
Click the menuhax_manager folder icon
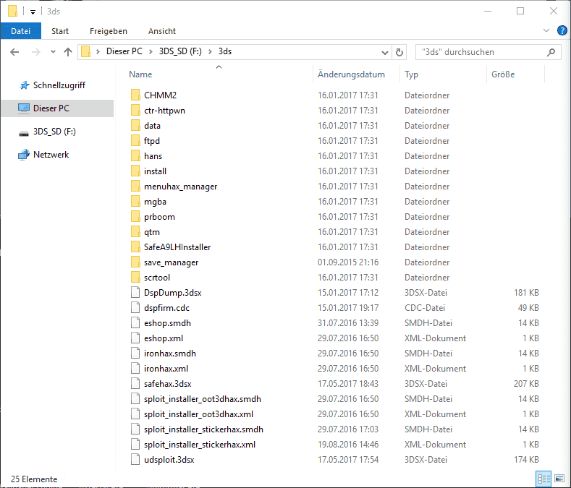point(135,187)
